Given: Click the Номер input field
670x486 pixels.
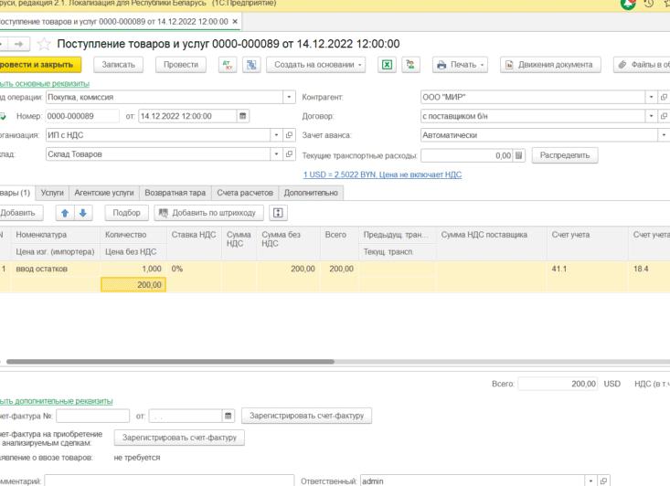Looking at the screenshot, I should point(82,116).
